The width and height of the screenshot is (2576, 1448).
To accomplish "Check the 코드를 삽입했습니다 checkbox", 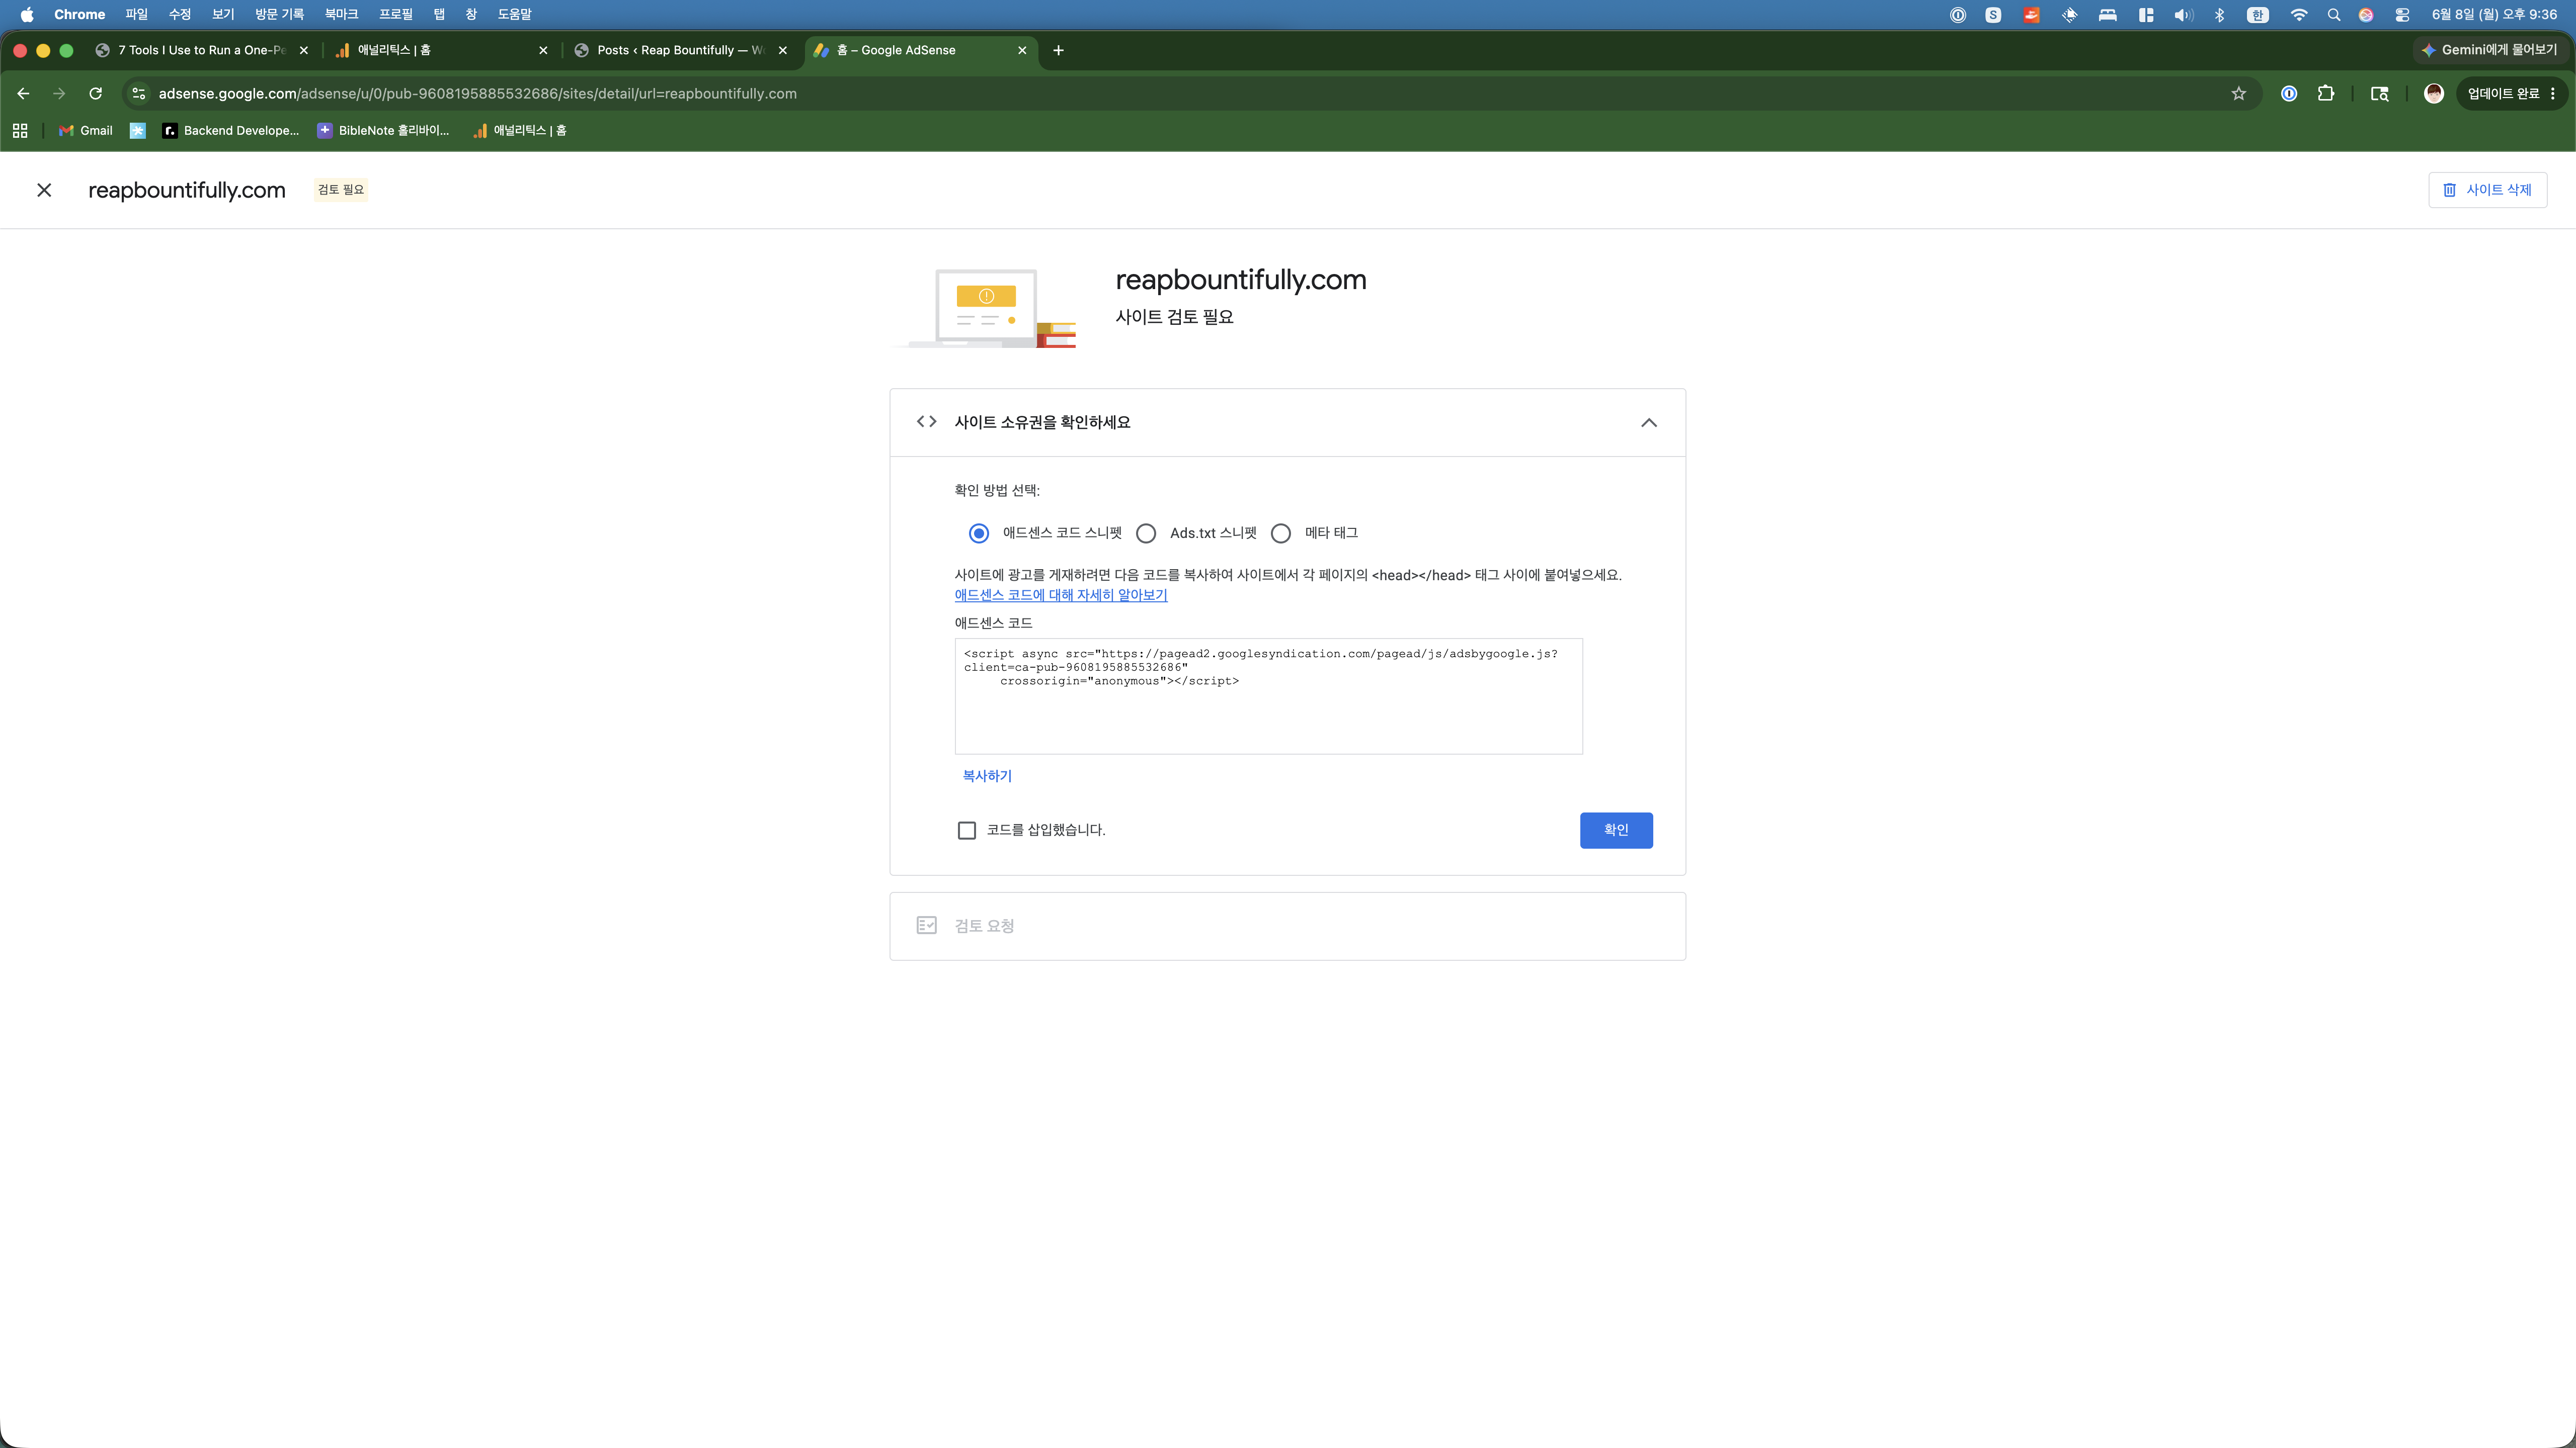I will point(967,831).
